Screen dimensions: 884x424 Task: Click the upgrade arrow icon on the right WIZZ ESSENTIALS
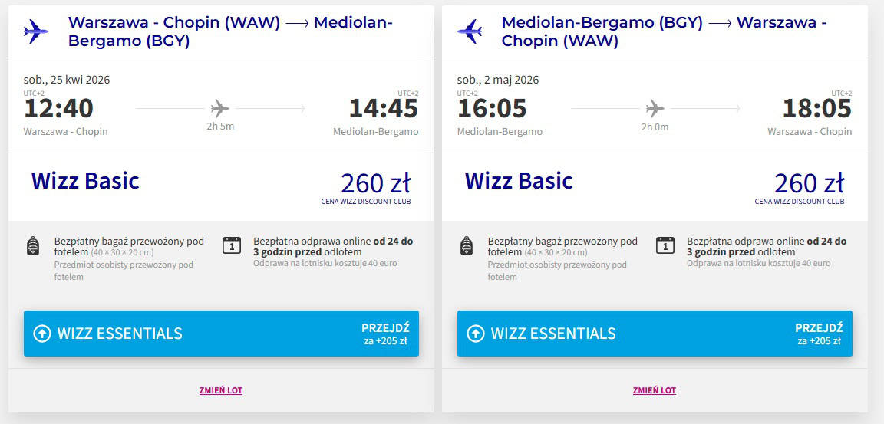coord(475,334)
